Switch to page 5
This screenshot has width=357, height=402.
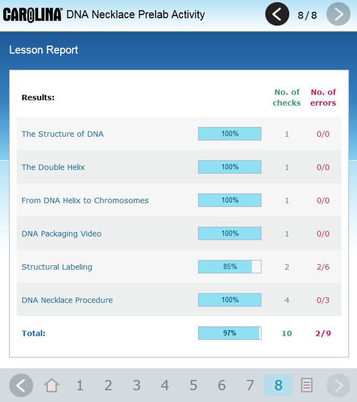coord(193,385)
